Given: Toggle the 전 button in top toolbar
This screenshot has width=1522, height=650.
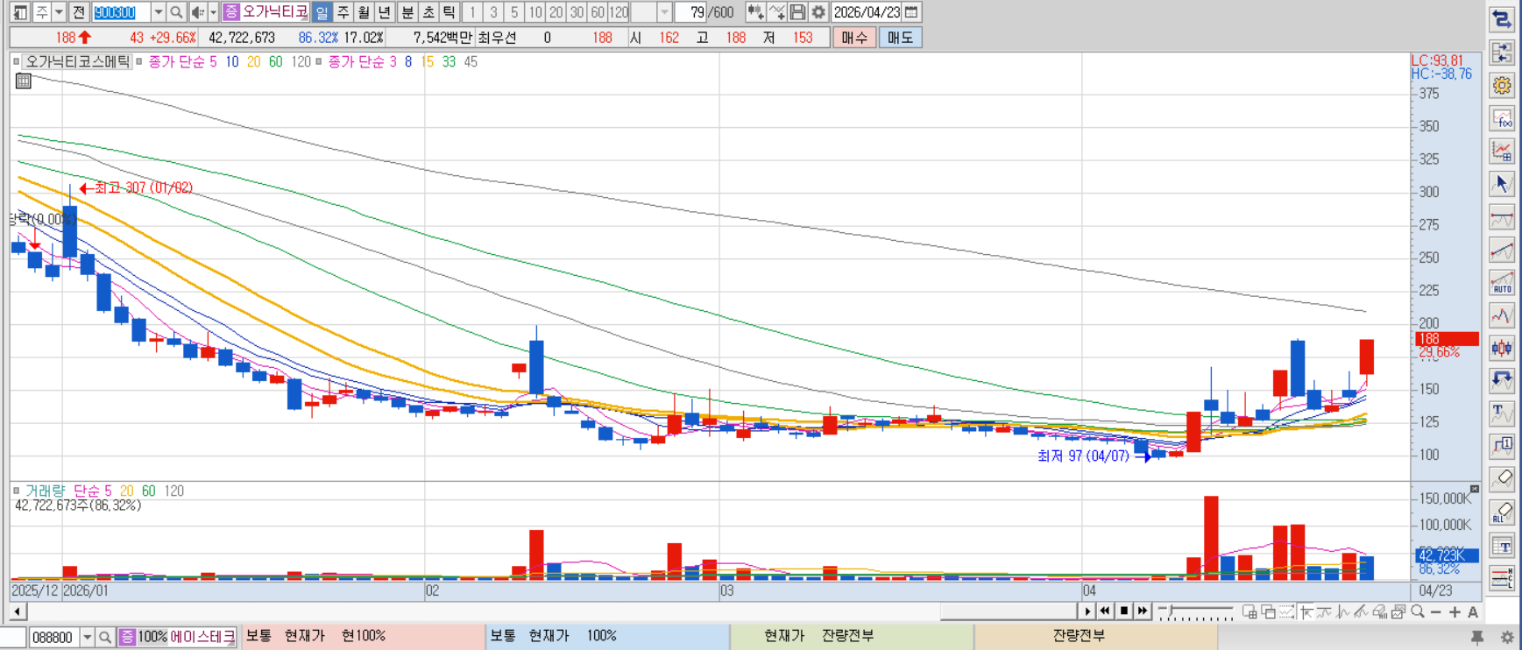Looking at the screenshot, I should point(79,12).
